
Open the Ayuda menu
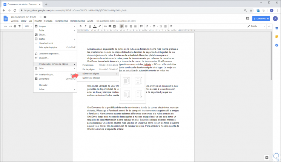pyautogui.click(x=90, y=21)
